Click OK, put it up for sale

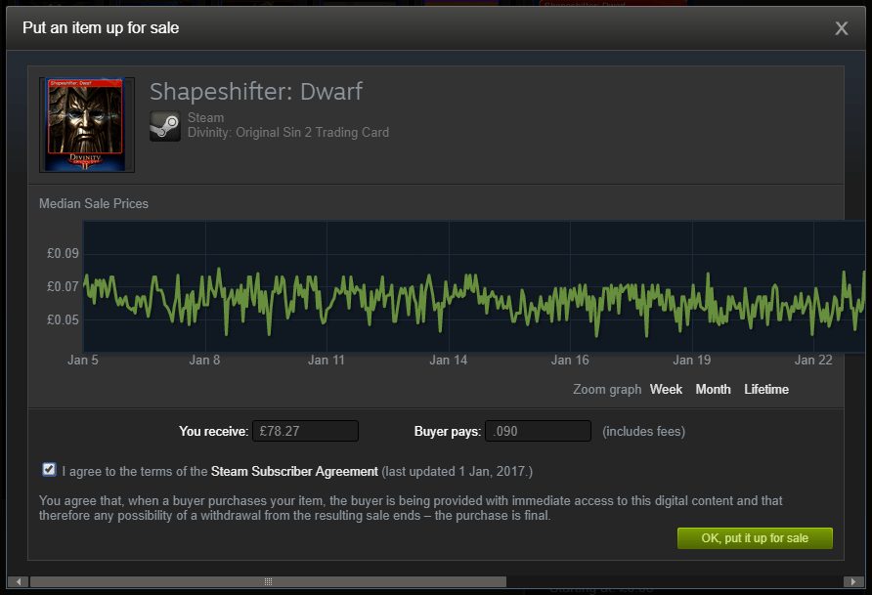tap(755, 537)
